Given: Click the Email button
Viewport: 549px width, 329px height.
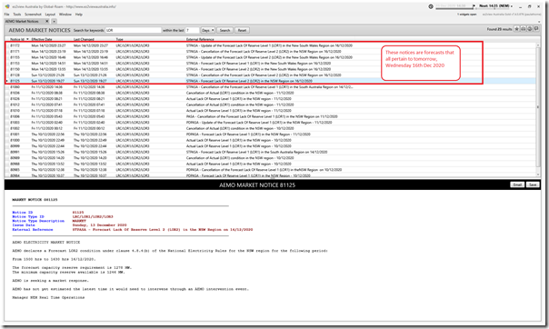Looking at the screenshot, I should [517, 184].
